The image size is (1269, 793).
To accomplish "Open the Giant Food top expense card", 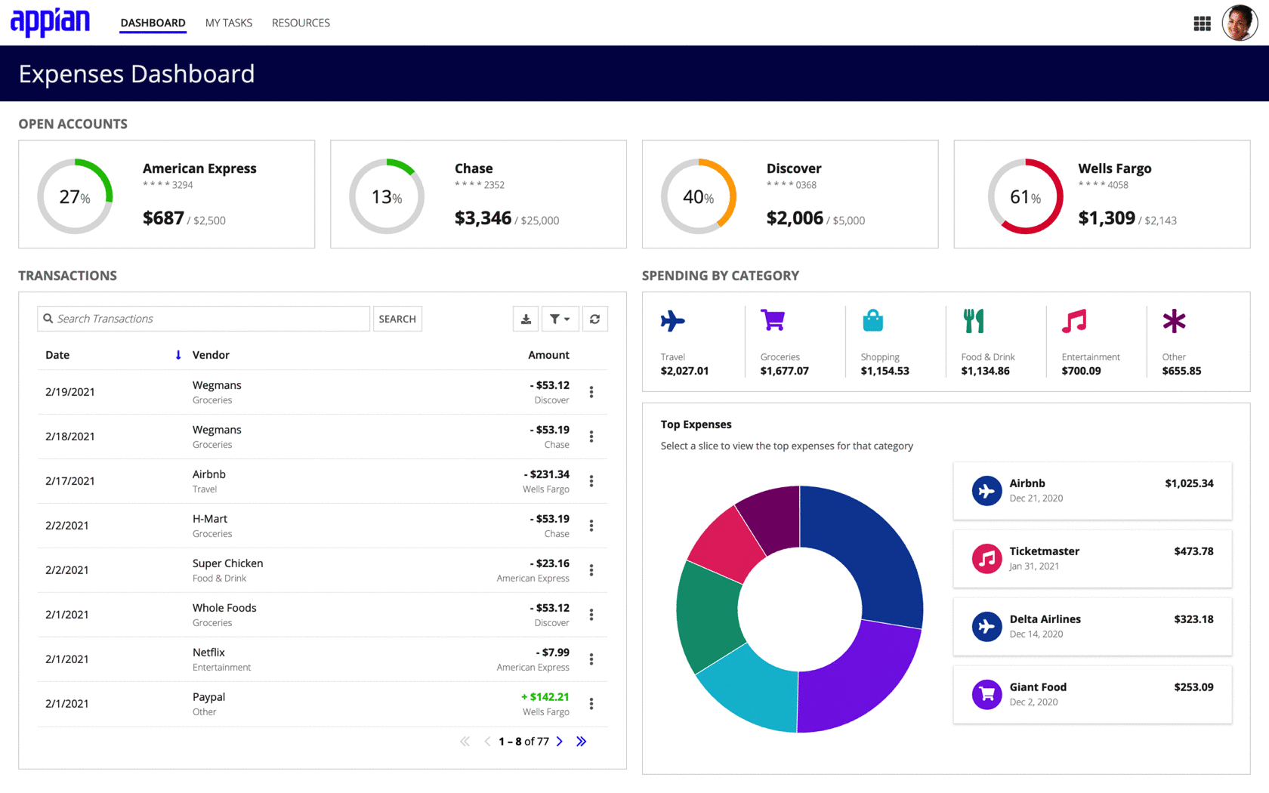I will point(1092,695).
